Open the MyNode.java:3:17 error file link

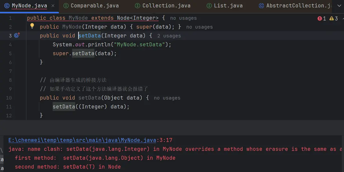[x=90, y=140]
